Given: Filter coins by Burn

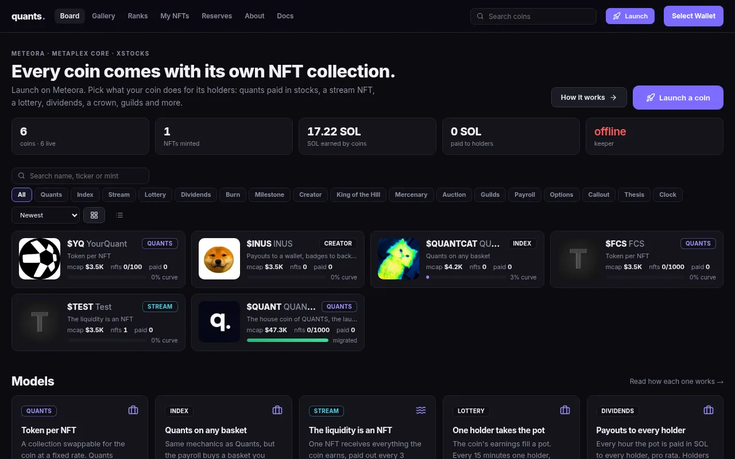Looking at the screenshot, I should click(233, 195).
